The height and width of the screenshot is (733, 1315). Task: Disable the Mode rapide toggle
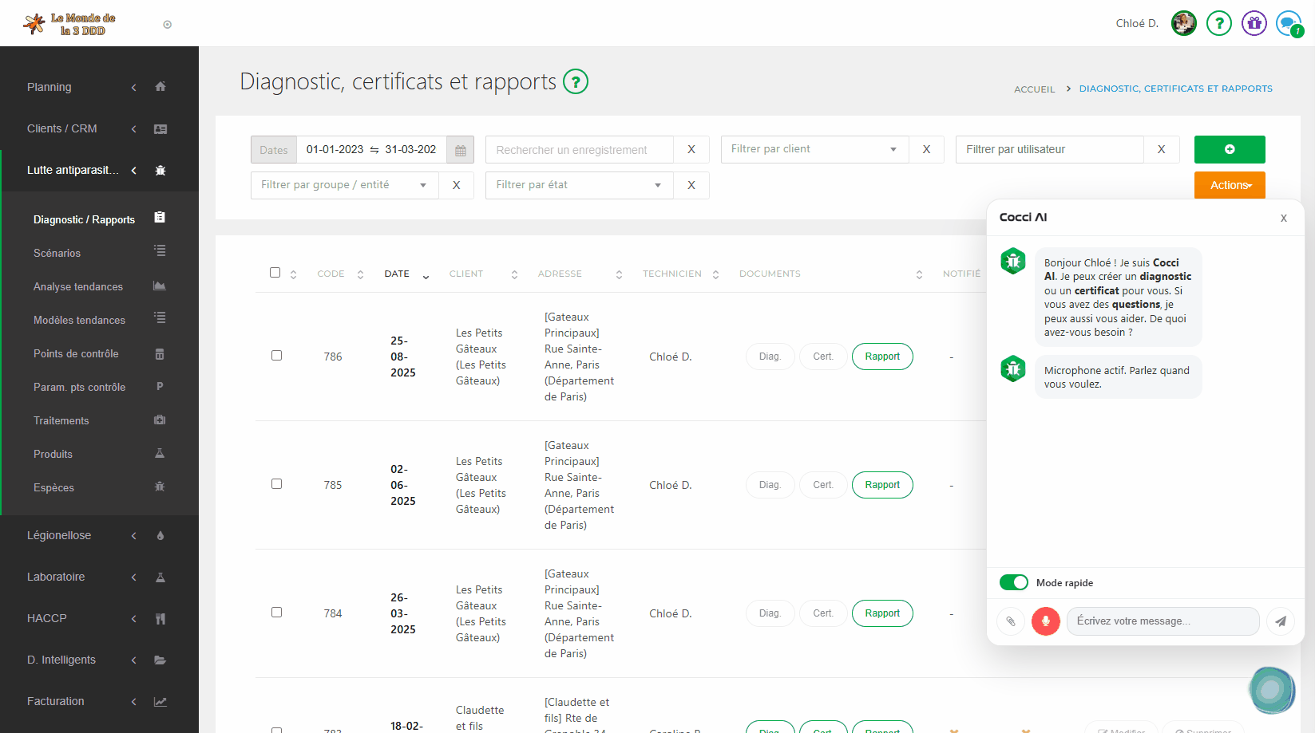click(x=1013, y=582)
